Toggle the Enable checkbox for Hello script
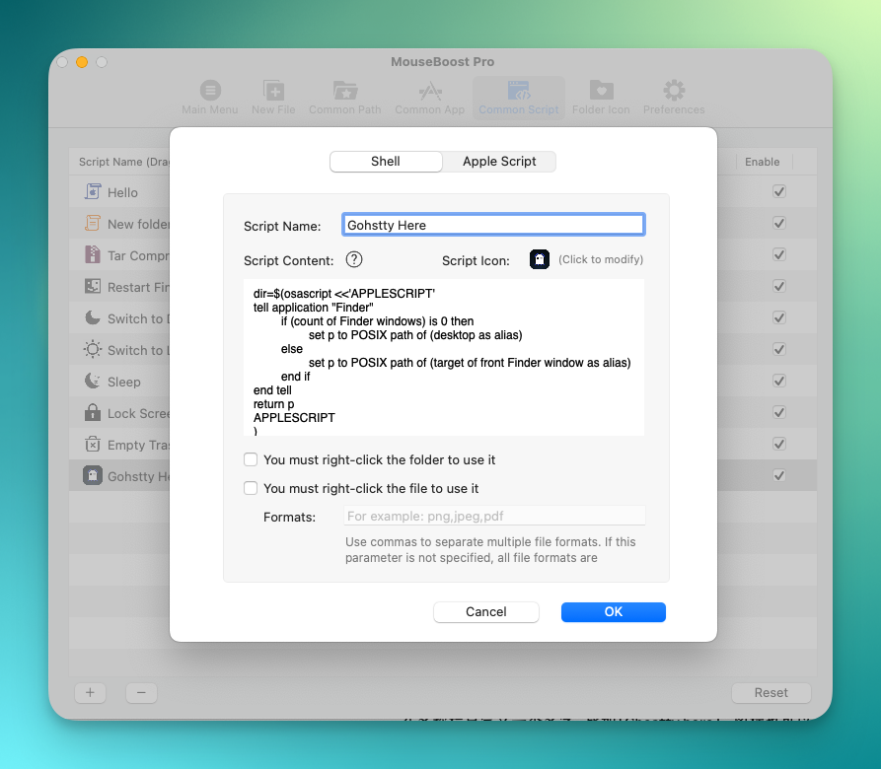The image size is (881, 769). [x=779, y=192]
